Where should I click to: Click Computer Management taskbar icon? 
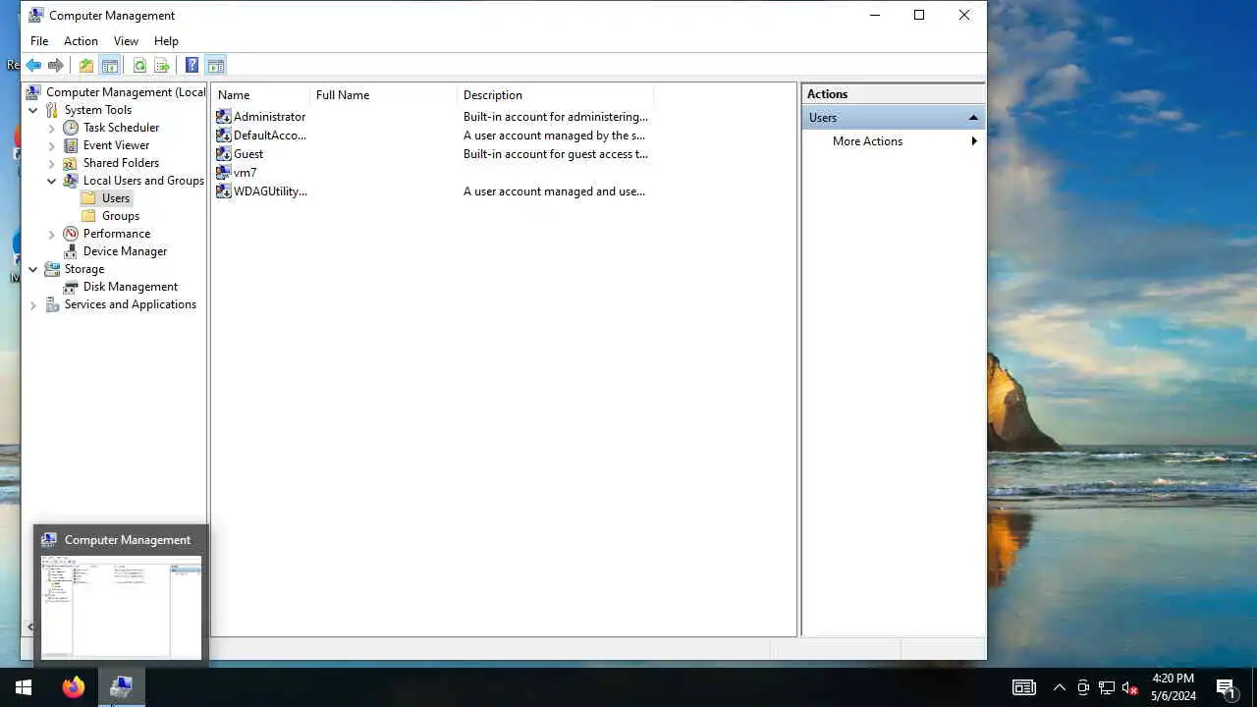coord(122,687)
